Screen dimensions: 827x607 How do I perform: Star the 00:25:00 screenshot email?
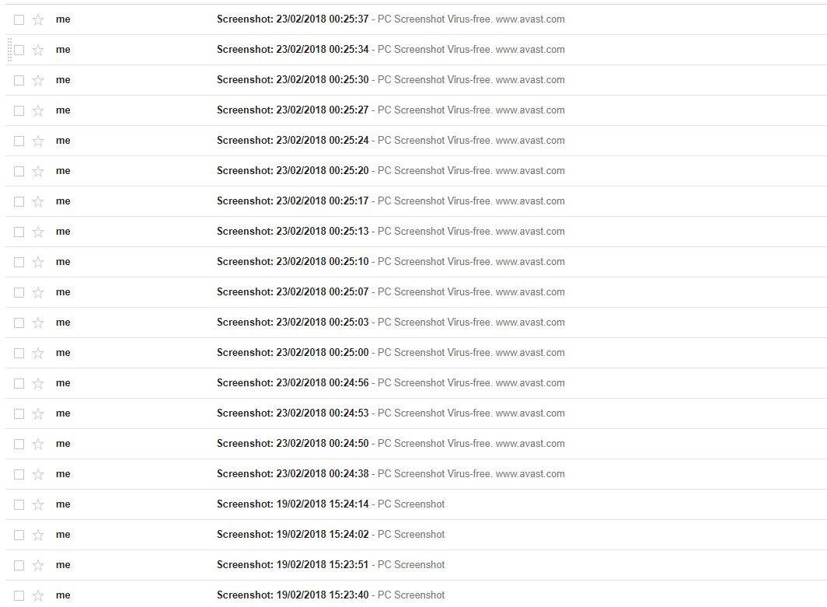pyautogui.click(x=38, y=353)
